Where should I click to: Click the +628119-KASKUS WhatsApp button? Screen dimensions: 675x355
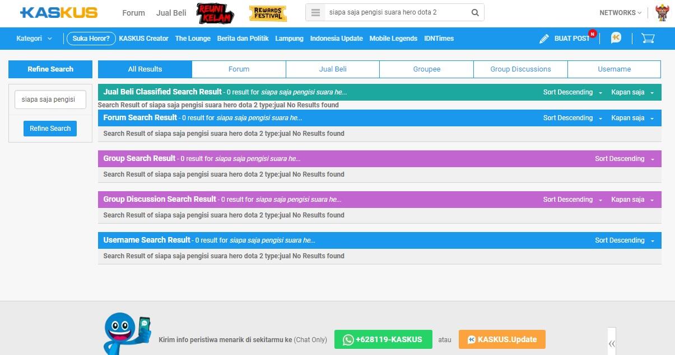click(383, 339)
